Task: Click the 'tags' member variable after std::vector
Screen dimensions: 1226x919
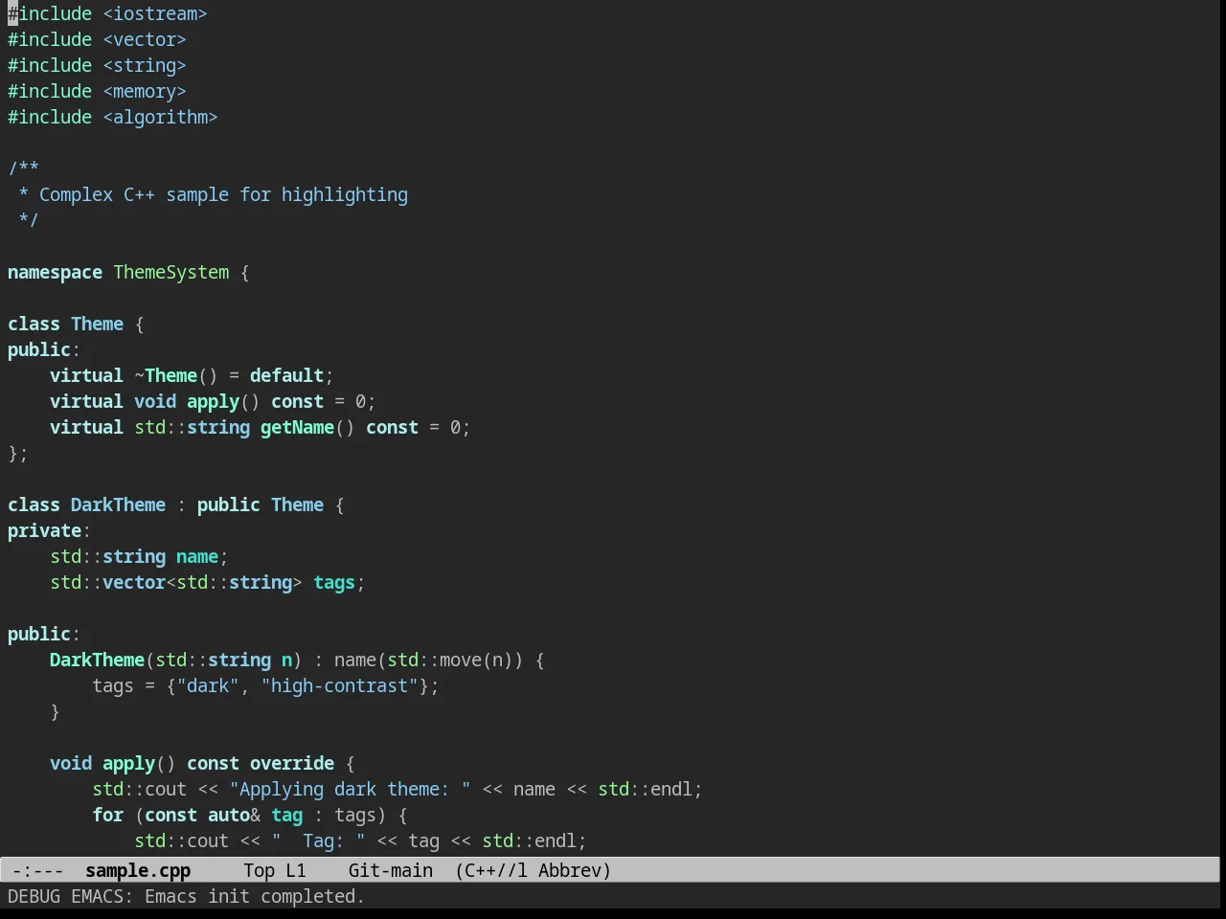Action: click(x=334, y=582)
